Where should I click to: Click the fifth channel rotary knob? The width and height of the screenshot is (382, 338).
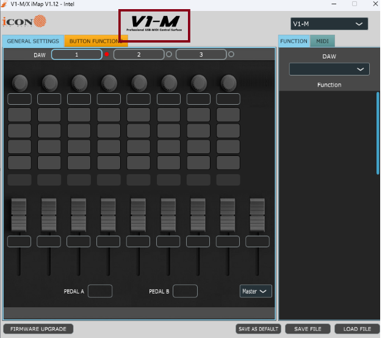pos(139,83)
